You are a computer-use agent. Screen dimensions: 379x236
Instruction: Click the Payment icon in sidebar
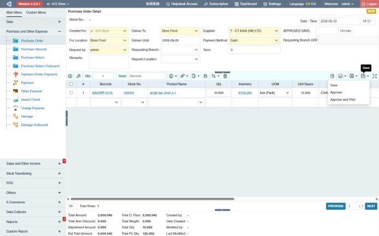15,82
